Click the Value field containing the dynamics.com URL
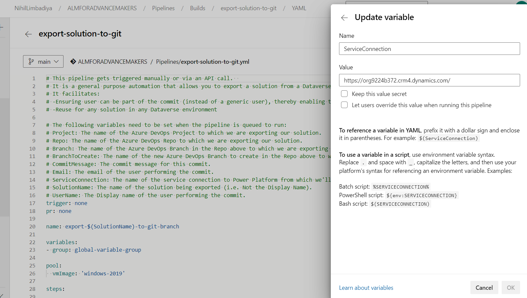The height and width of the screenshot is (298, 527). point(429,80)
